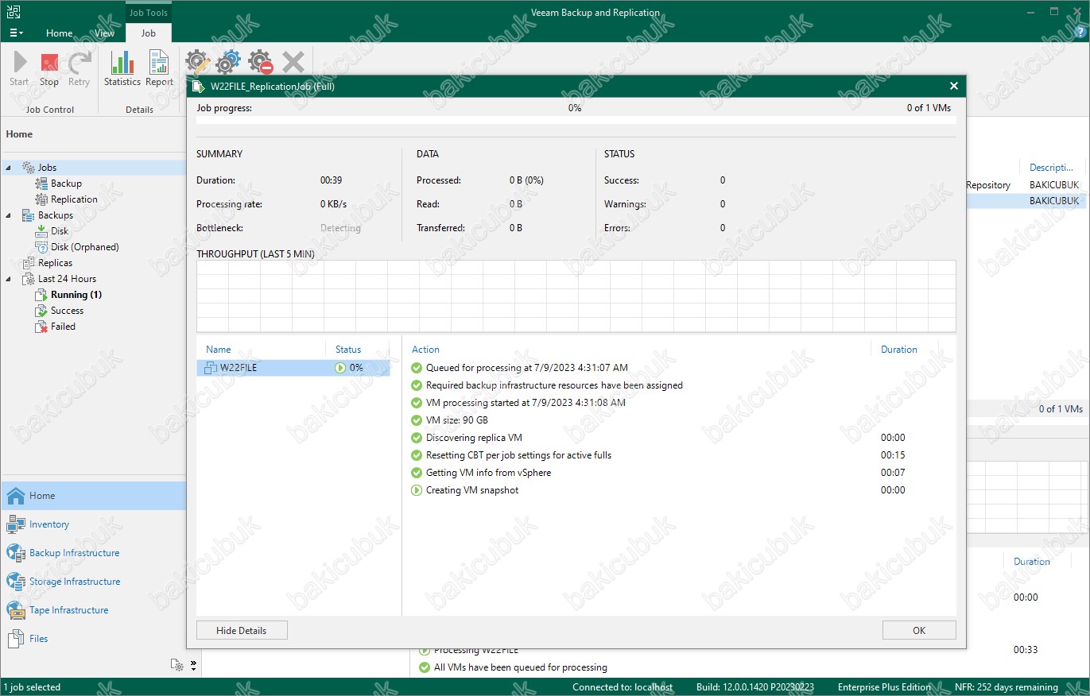Click 'All VMs have been queued for processing'

pos(520,667)
